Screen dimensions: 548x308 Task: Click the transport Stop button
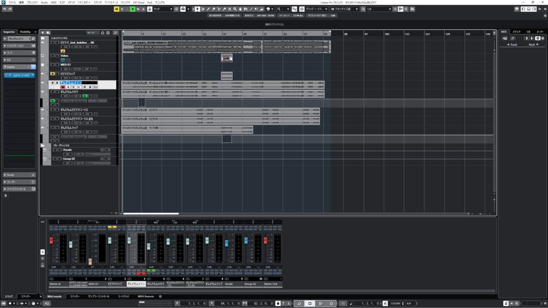pos(310,304)
